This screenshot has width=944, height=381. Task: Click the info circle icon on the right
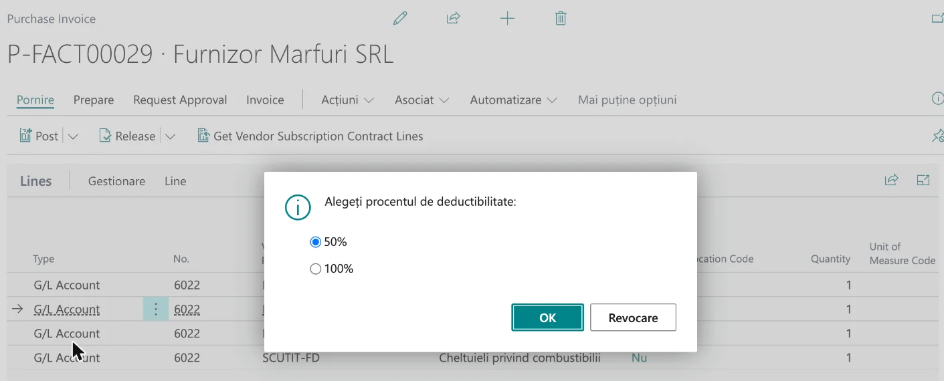(937, 99)
